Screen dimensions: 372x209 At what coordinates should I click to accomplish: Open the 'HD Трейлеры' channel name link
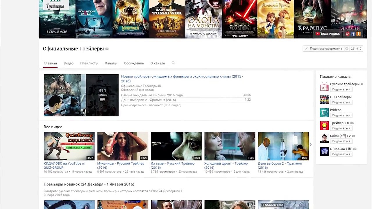341,97
